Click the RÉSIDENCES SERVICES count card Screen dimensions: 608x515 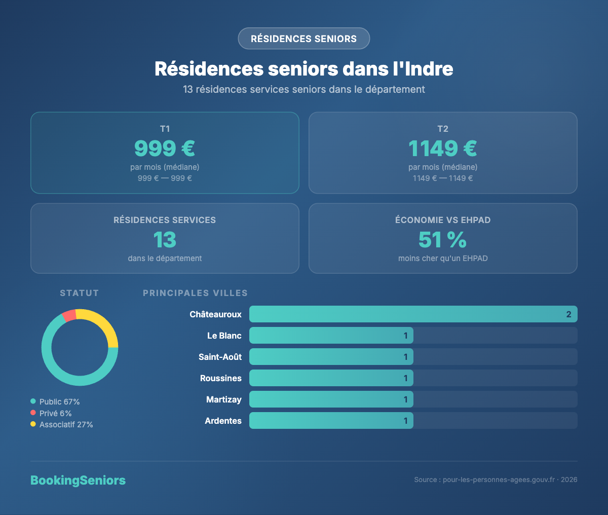tap(165, 238)
